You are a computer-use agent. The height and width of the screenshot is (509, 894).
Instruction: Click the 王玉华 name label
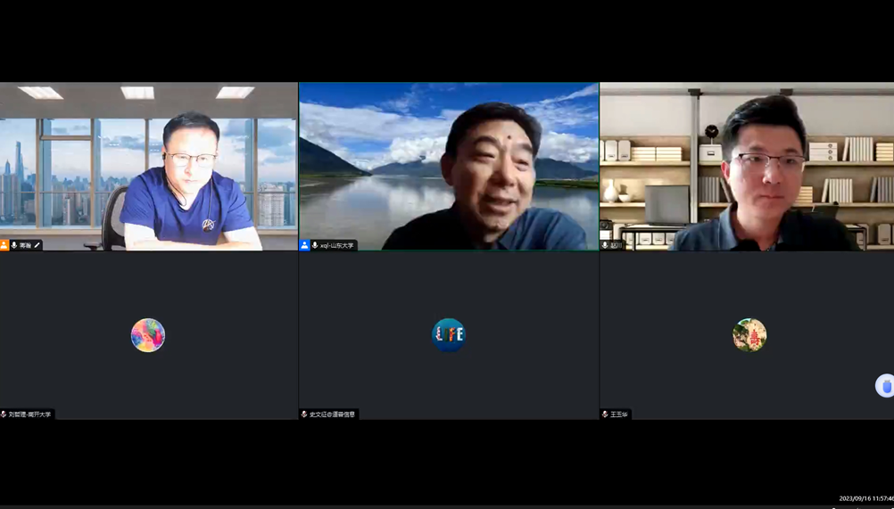619,415
